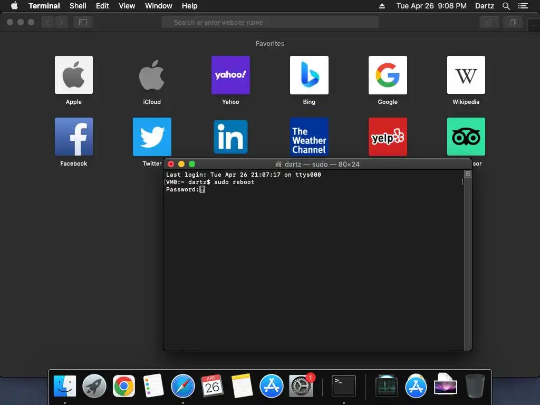Viewport: 540px width, 405px height.
Task: Open the TripAdvisor owl favorite tile
Action: (466, 137)
